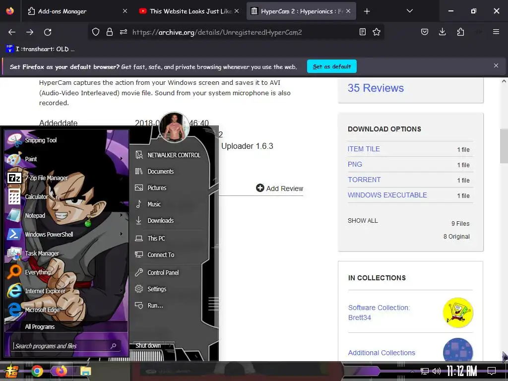Open the 35 Reviews link

coord(376,88)
